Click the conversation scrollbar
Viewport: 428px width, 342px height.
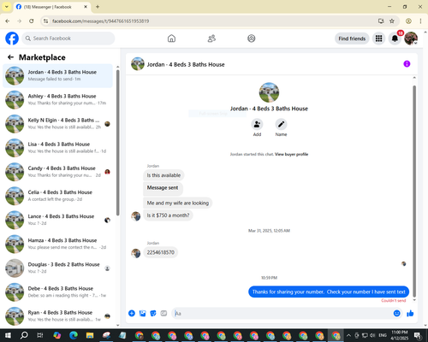pos(414,191)
